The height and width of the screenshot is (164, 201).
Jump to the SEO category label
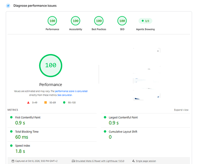(x=122, y=29)
